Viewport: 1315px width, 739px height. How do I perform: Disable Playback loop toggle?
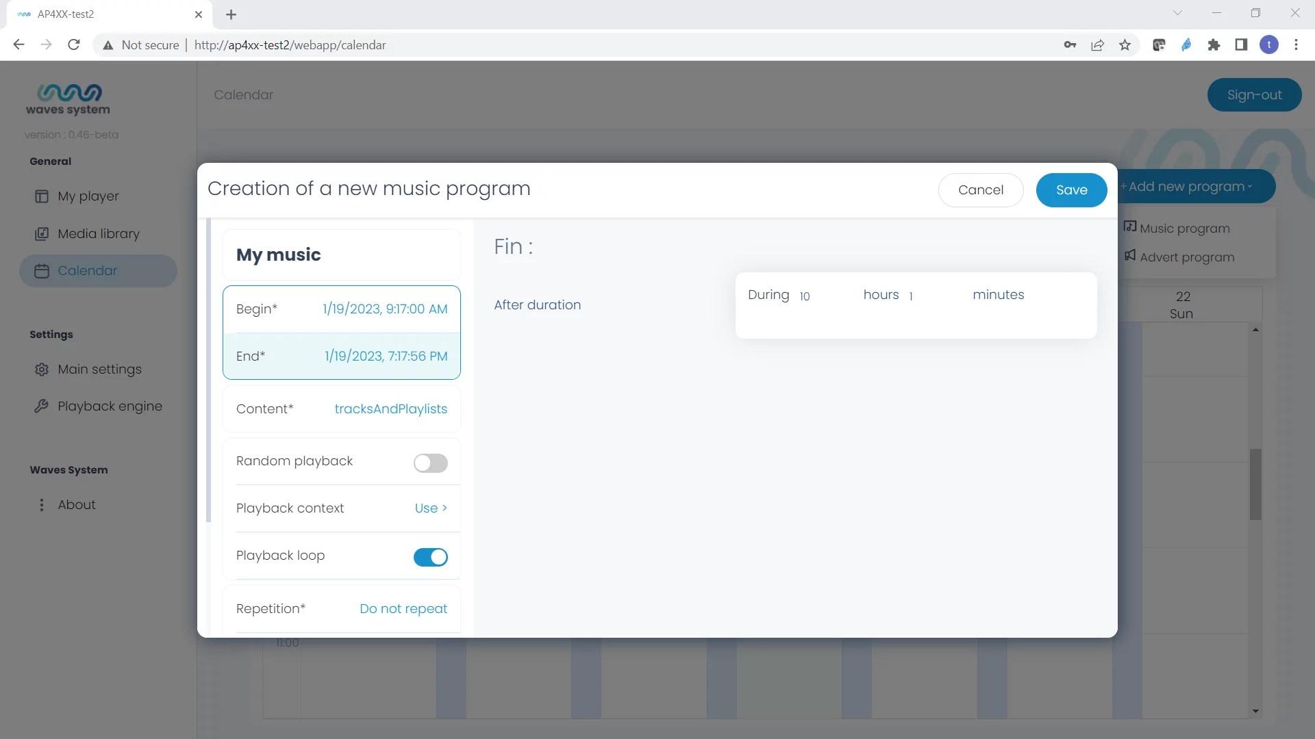point(430,557)
